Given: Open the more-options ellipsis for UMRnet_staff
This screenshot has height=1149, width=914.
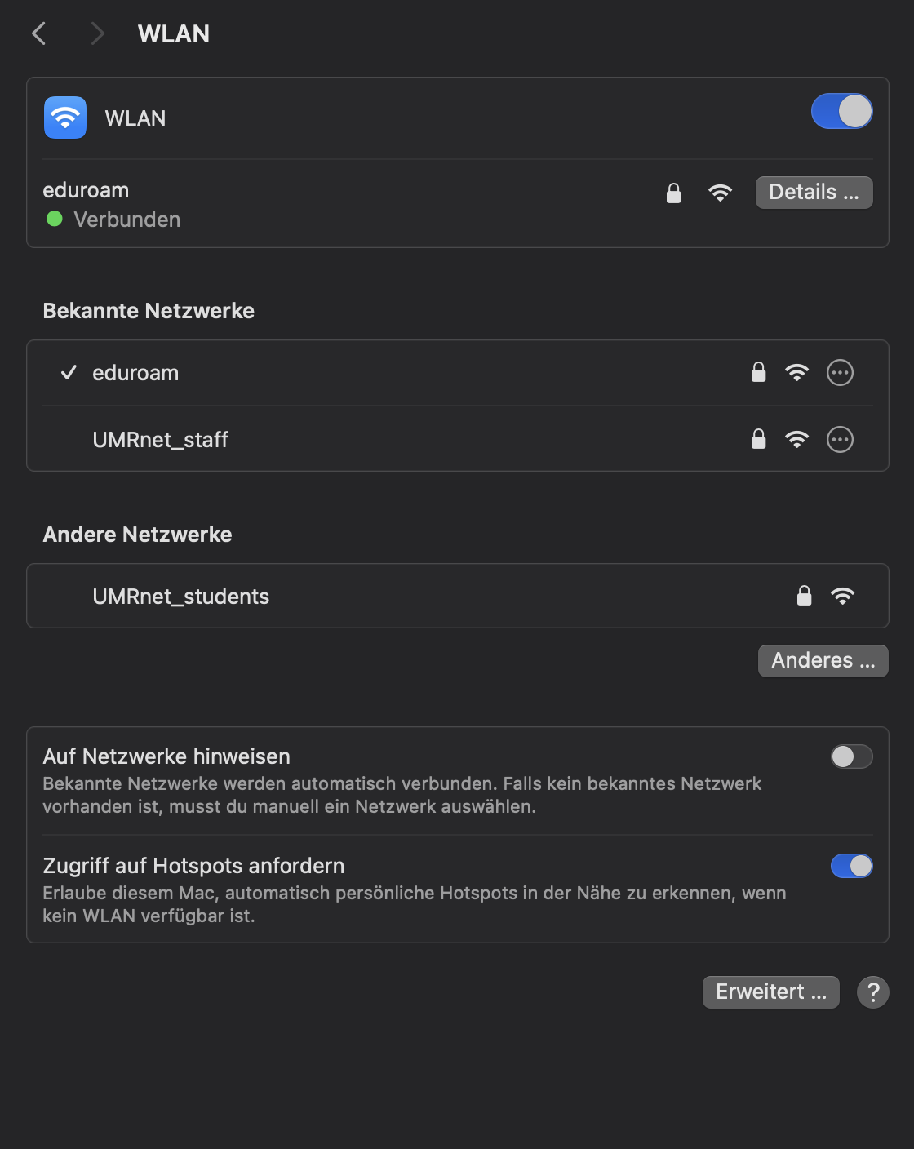Looking at the screenshot, I should [840, 440].
